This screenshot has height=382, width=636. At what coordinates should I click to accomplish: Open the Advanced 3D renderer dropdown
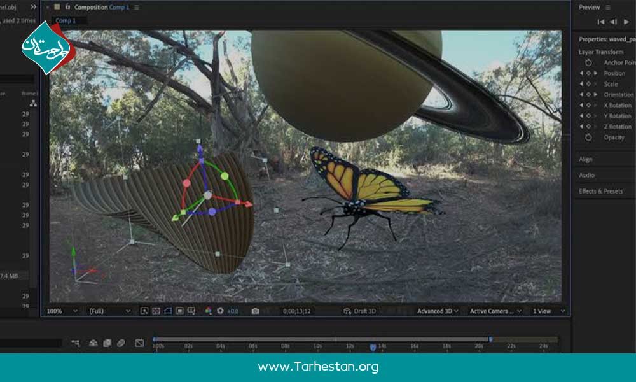438,311
